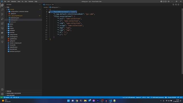
Task: Open errors and warnings count in status bar
Action: click(x=16, y=97)
